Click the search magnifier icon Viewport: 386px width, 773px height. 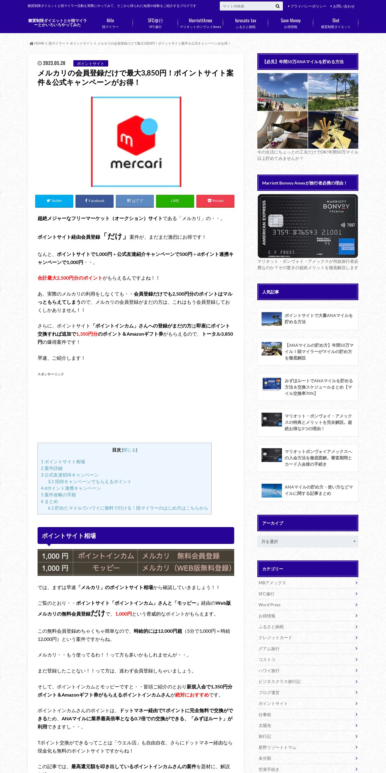click(277, 6)
